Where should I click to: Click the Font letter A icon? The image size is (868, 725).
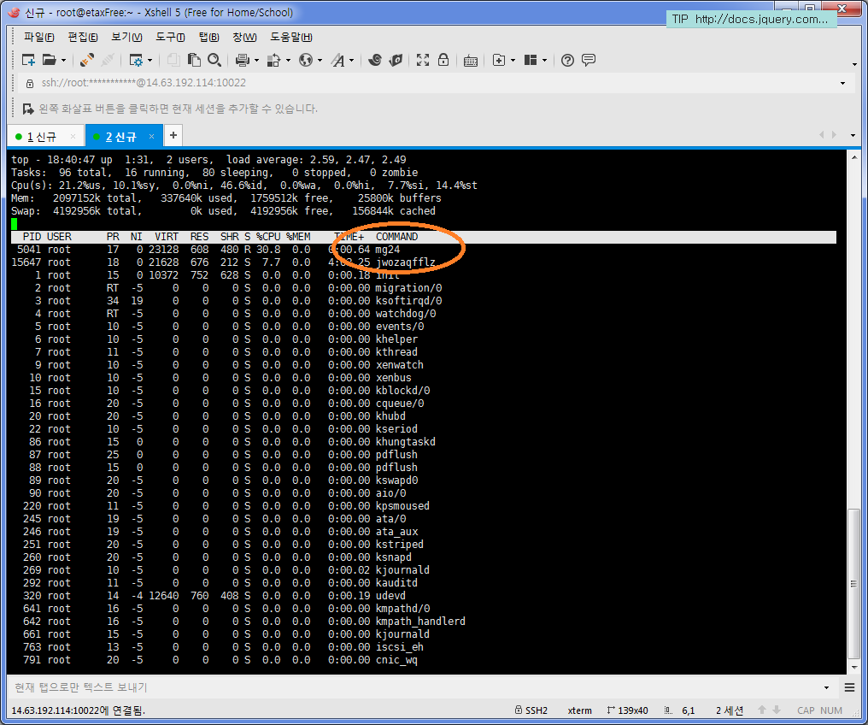337,60
